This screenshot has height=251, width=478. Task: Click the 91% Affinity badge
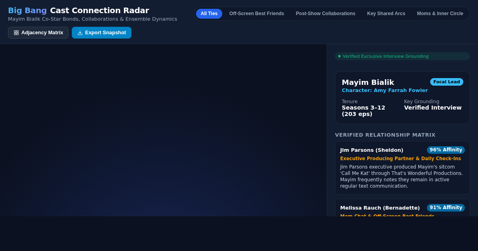click(x=446, y=208)
